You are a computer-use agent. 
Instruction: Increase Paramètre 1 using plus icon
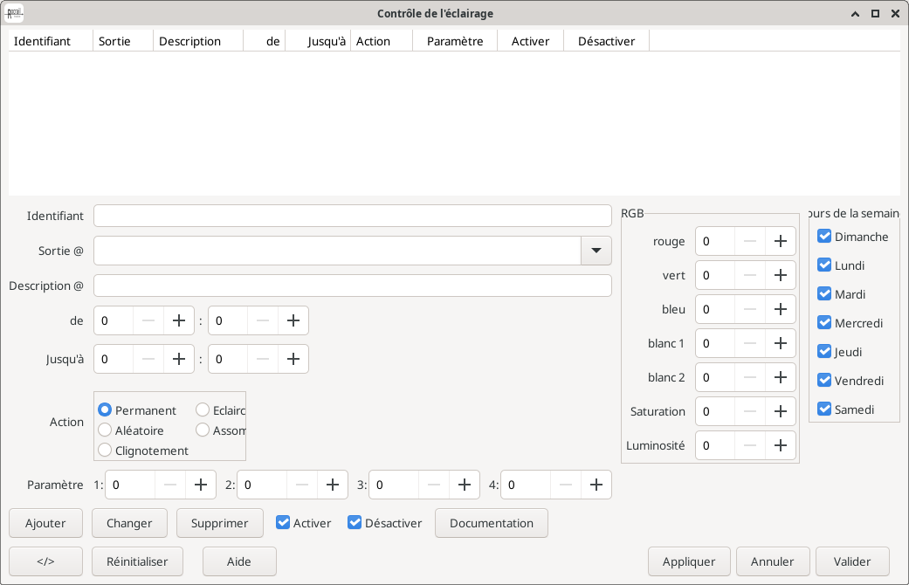201,485
